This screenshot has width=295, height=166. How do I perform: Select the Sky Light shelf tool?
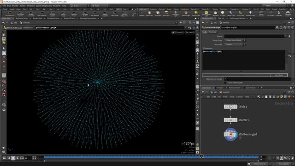click(215, 13)
